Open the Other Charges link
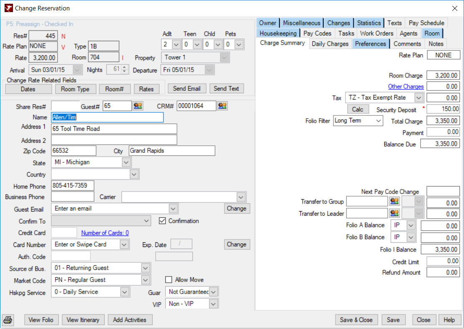The image size is (464, 329). click(406, 87)
